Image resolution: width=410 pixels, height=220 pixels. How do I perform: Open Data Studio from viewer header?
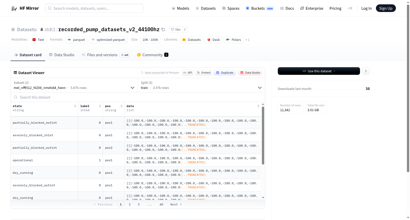(x=250, y=73)
